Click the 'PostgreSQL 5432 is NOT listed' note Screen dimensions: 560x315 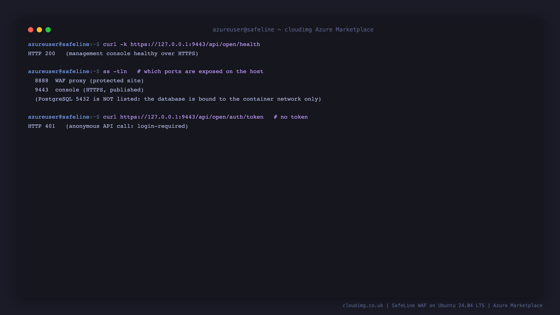point(178,99)
